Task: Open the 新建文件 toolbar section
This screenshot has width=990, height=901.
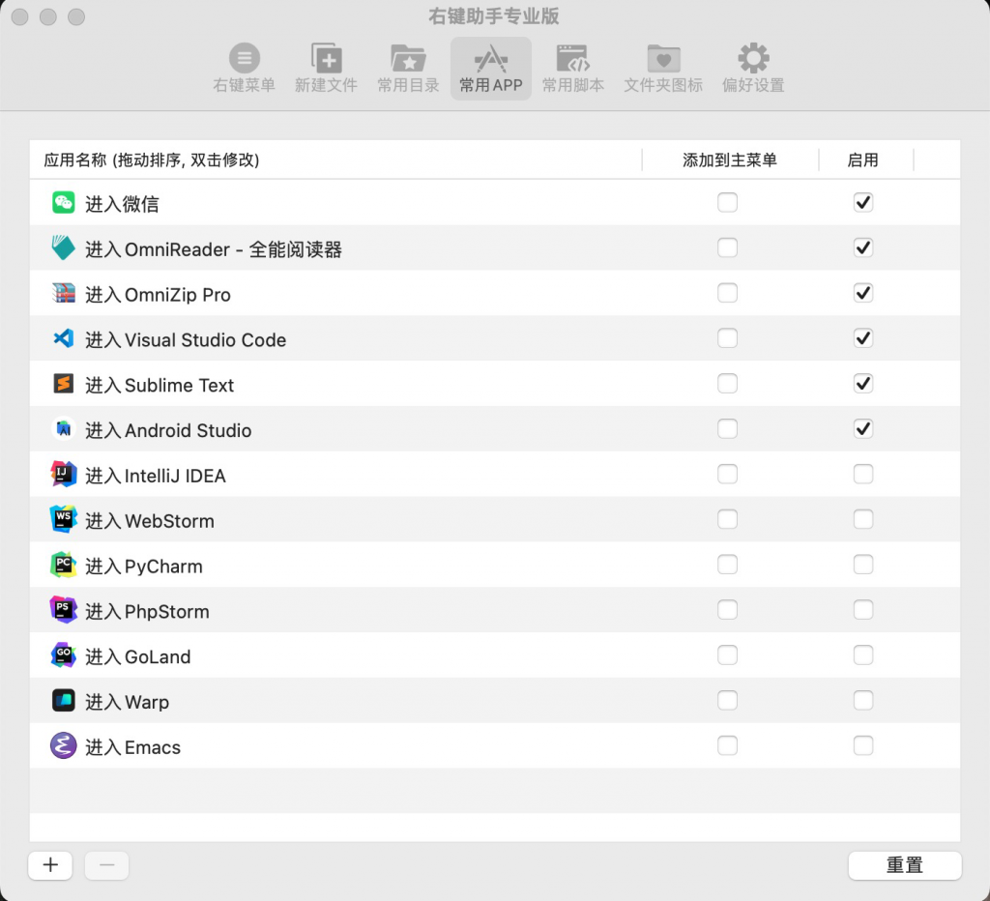Action: pos(326,68)
